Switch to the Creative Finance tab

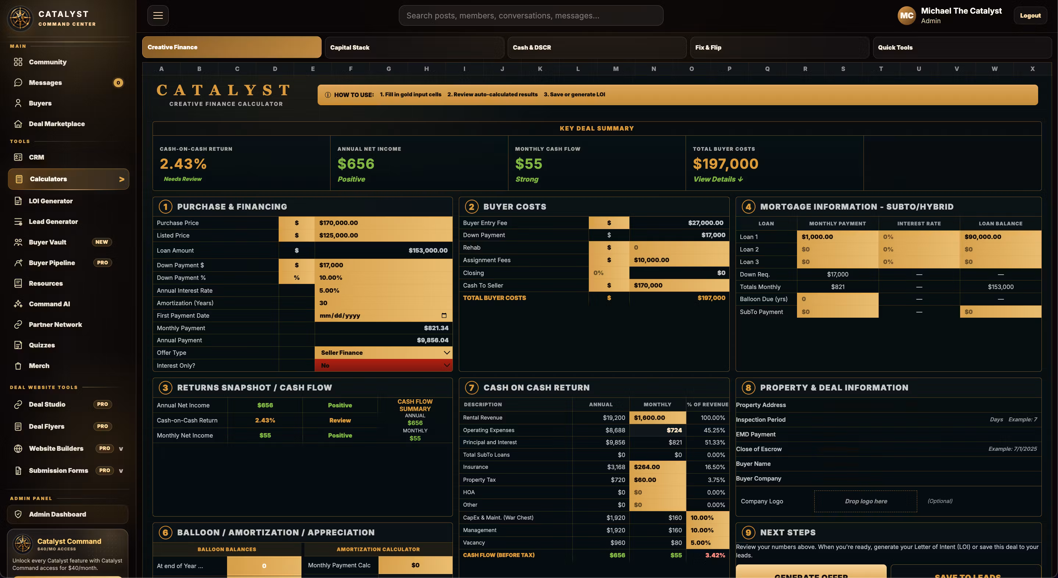click(x=232, y=47)
